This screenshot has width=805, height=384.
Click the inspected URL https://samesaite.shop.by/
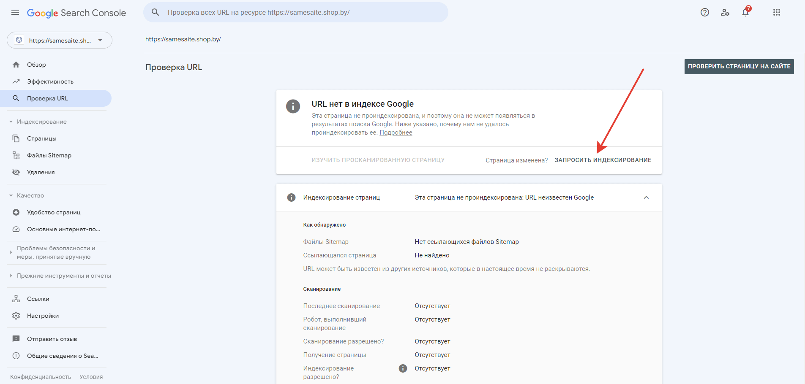[183, 39]
